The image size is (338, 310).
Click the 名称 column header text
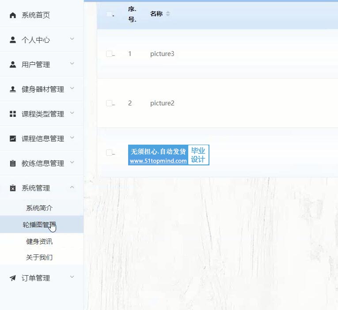156,14
